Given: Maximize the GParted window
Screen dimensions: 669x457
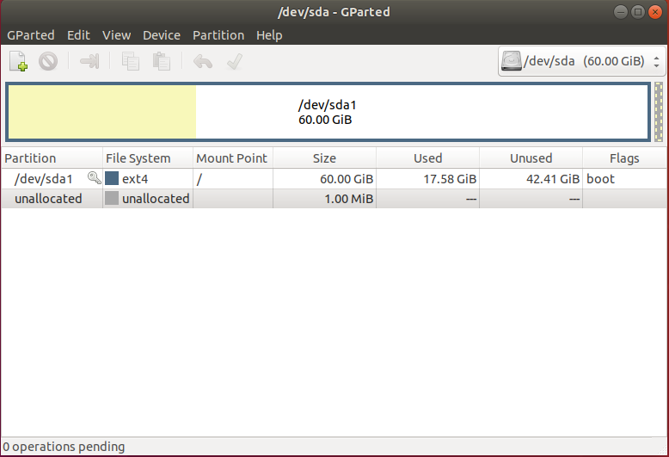Looking at the screenshot, I should tap(638, 12).
